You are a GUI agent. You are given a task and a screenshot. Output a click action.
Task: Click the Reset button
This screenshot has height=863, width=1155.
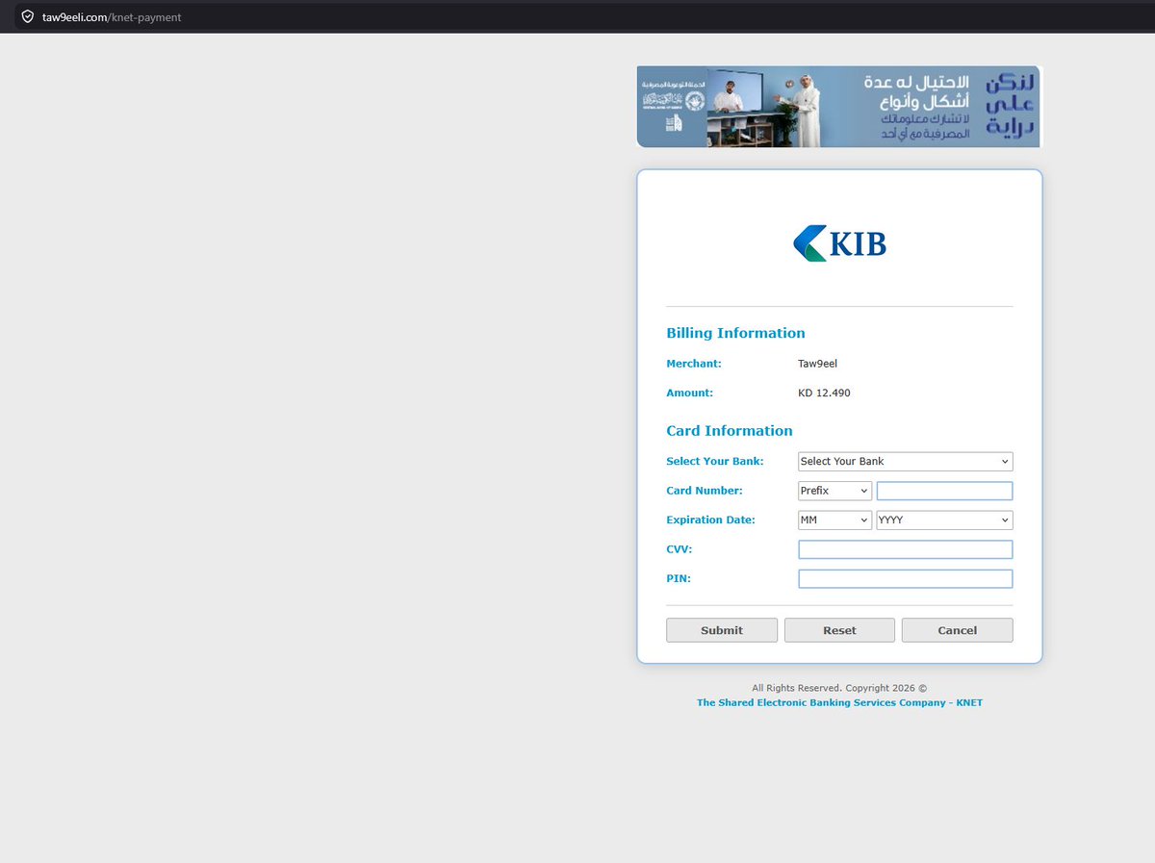click(x=839, y=630)
